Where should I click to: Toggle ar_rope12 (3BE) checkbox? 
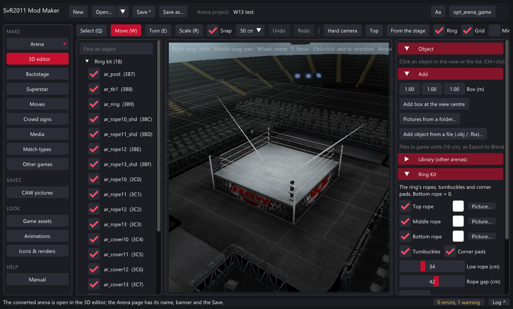pos(94,149)
